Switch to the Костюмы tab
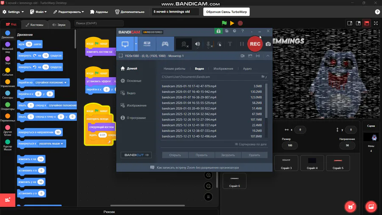The image size is (382, 215). tap(34, 25)
